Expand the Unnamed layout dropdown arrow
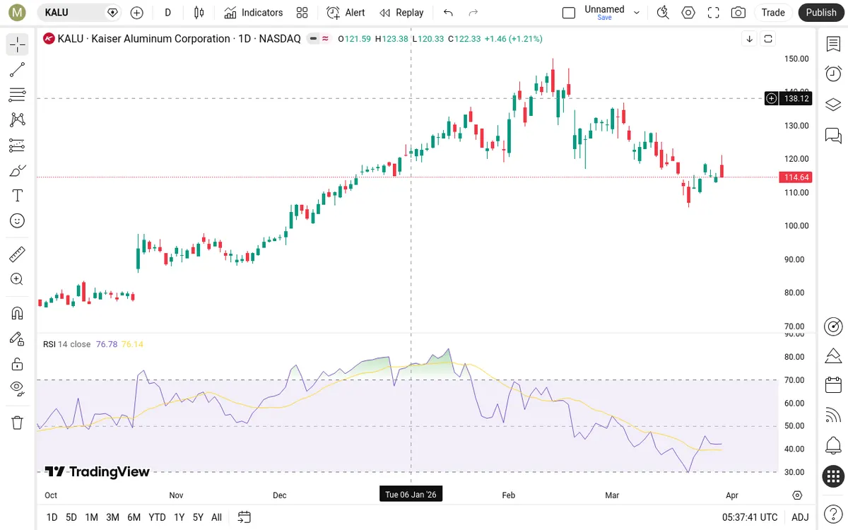Screen dimensions: 848x530 636,13
